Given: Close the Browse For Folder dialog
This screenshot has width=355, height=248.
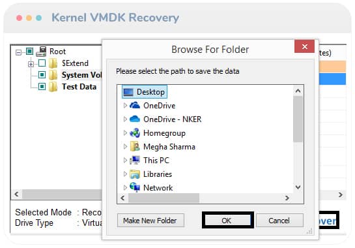Looking at the screenshot, I should pos(304,46).
